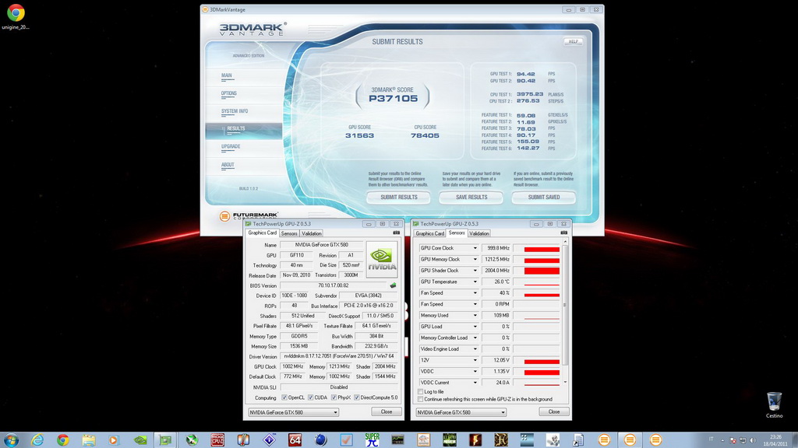Toggle the OpenCL checkbox
The image size is (798, 448).
coord(284,397)
